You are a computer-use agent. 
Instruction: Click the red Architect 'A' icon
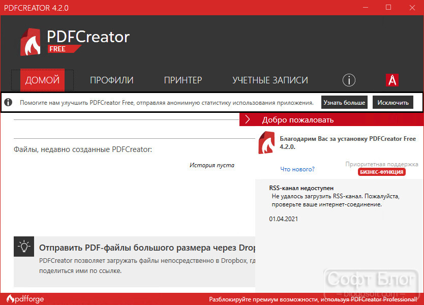click(x=392, y=80)
